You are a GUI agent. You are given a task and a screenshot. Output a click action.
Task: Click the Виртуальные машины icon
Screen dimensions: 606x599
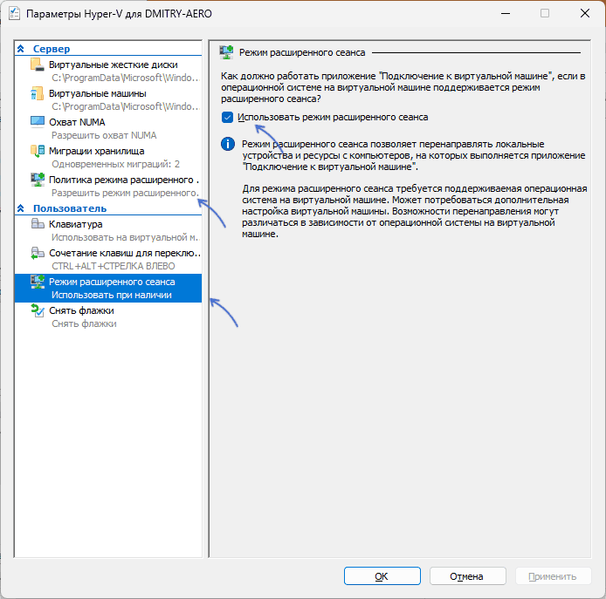point(37,93)
